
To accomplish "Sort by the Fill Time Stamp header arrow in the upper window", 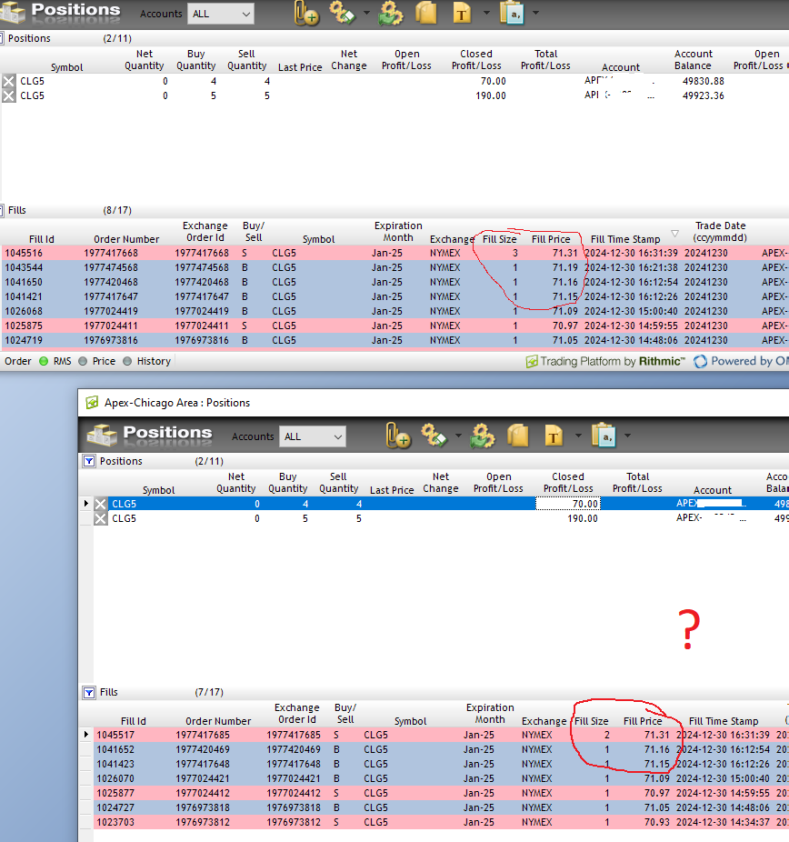I will pos(674,234).
